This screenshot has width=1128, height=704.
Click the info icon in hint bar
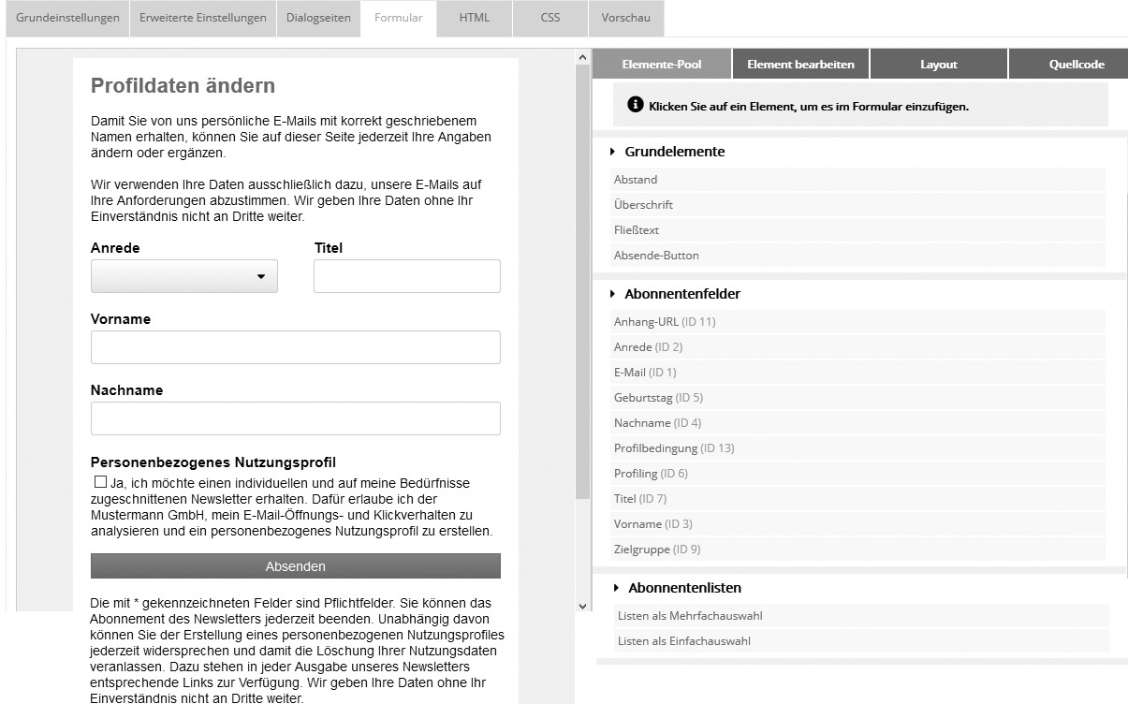click(x=636, y=105)
